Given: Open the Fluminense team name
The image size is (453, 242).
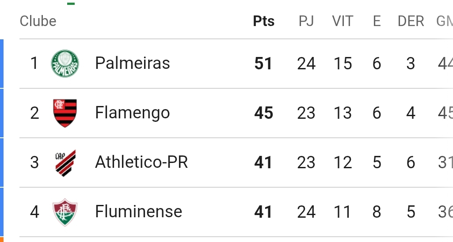Looking at the screenshot, I should pyautogui.click(x=138, y=212).
